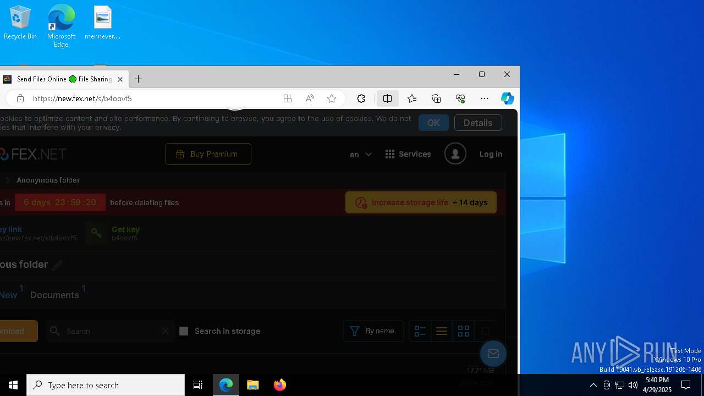
Task: Switch to detailed list view icon
Action: click(x=420, y=331)
